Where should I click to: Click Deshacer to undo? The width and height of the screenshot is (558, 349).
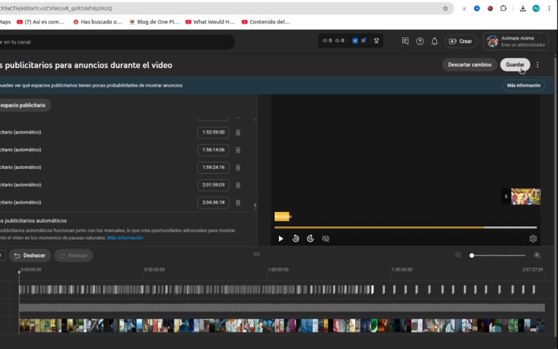pos(30,256)
